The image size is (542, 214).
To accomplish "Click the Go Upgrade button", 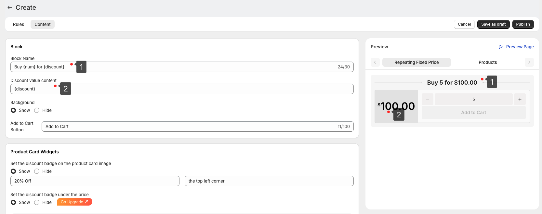I will [x=74, y=202].
